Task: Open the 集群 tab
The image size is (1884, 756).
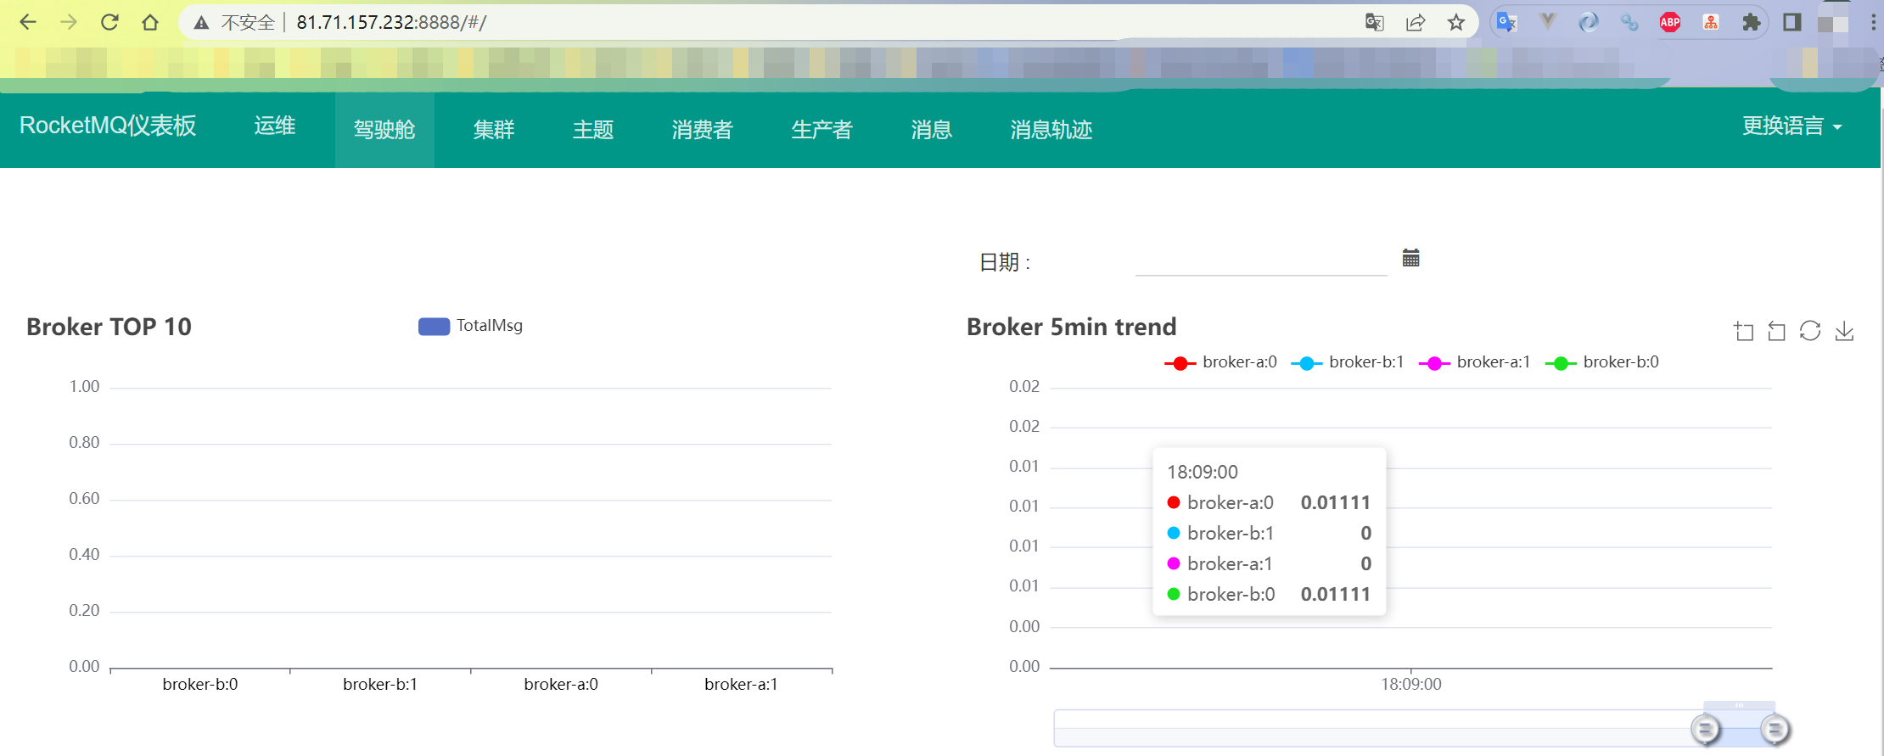Action: (494, 130)
